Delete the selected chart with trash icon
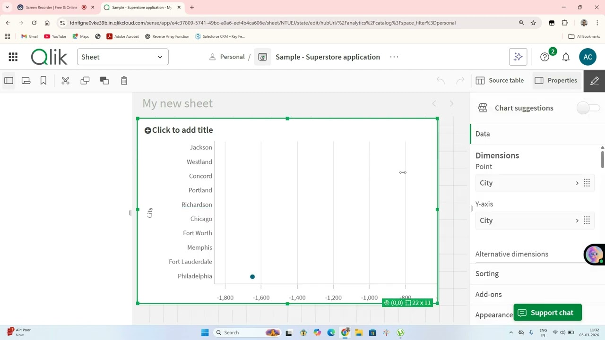The image size is (605, 340). click(124, 81)
